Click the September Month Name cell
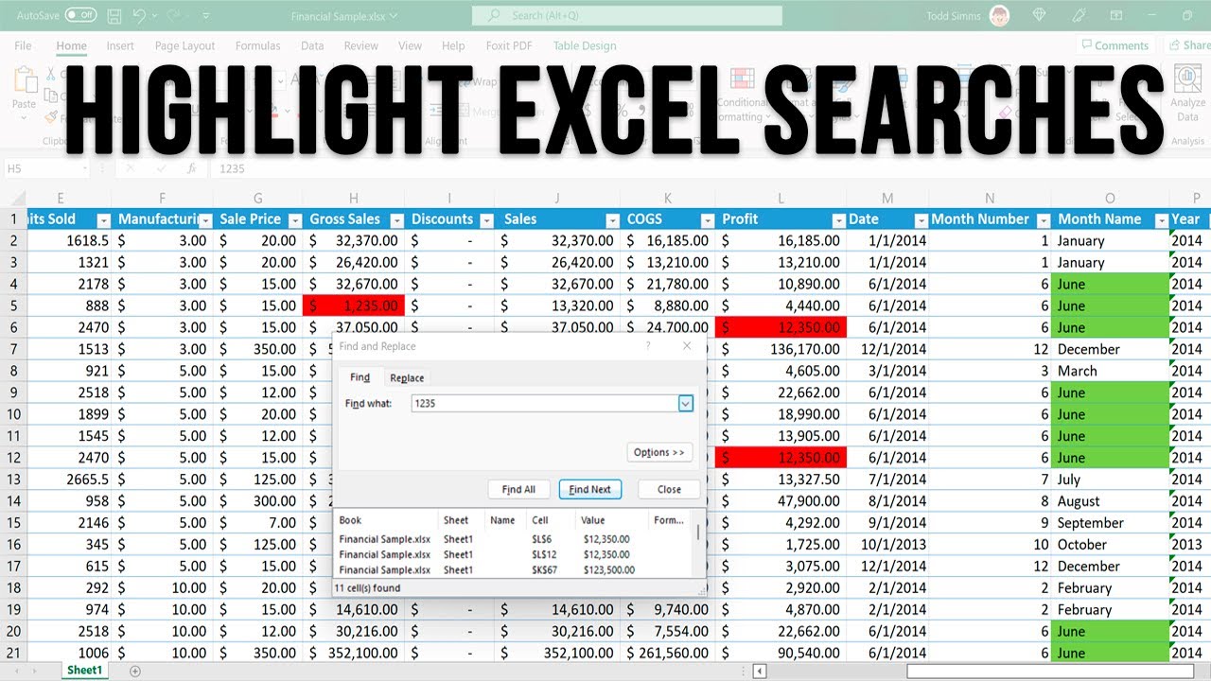The image size is (1211, 681). 1110,523
